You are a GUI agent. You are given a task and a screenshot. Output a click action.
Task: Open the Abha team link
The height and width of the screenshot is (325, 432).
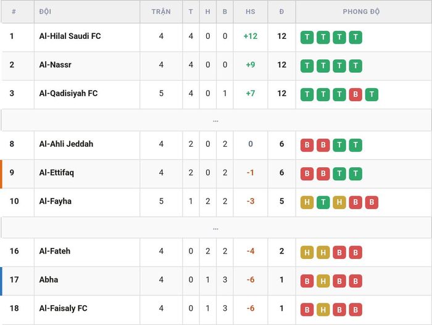pyautogui.click(x=49, y=279)
